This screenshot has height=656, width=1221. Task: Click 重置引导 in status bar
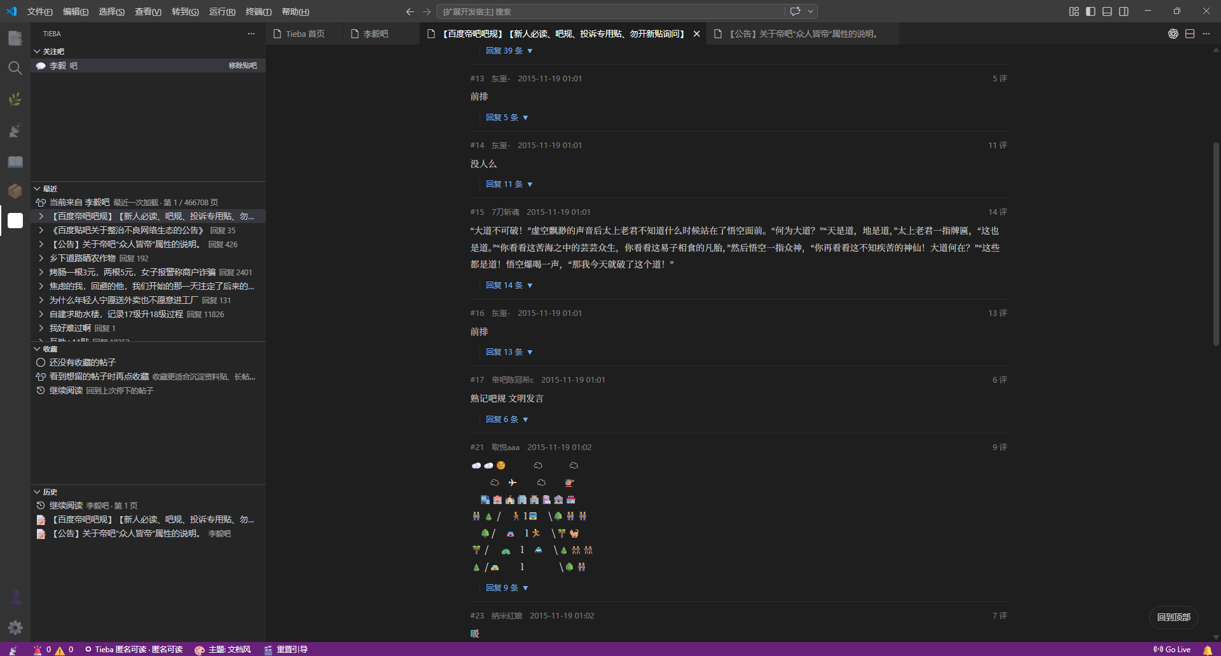pyautogui.click(x=286, y=650)
